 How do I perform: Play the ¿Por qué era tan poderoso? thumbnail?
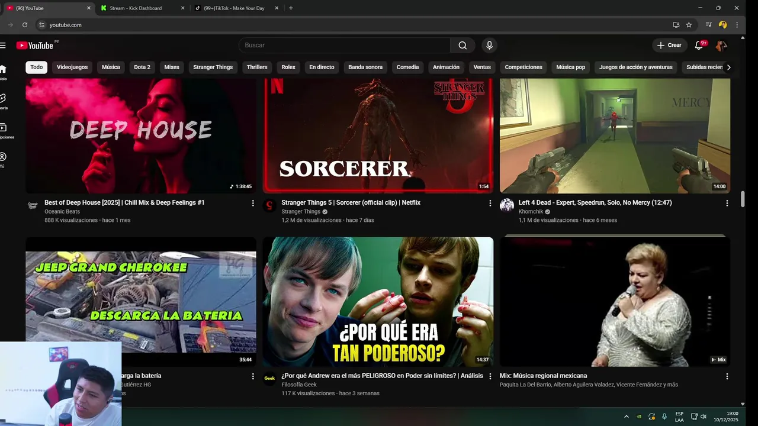pyautogui.click(x=378, y=302)
